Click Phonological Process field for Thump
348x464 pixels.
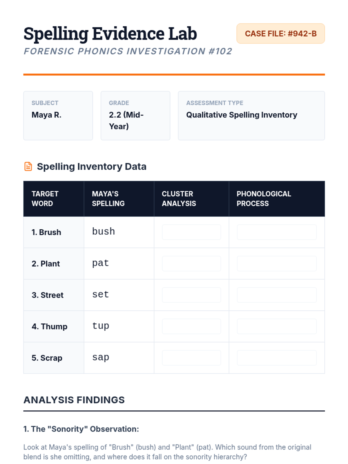[x=277, y=326]
